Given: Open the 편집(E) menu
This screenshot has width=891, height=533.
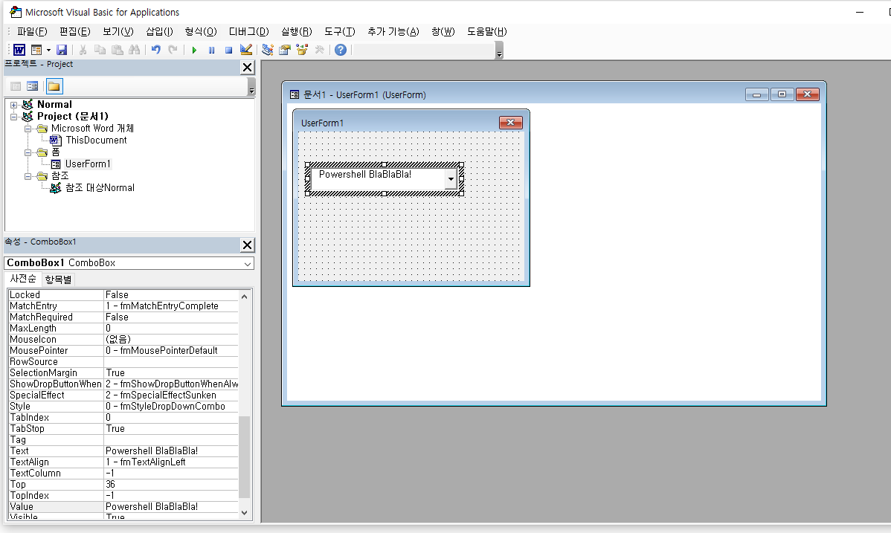Looking at the screenshot, I should pos(75,32).
